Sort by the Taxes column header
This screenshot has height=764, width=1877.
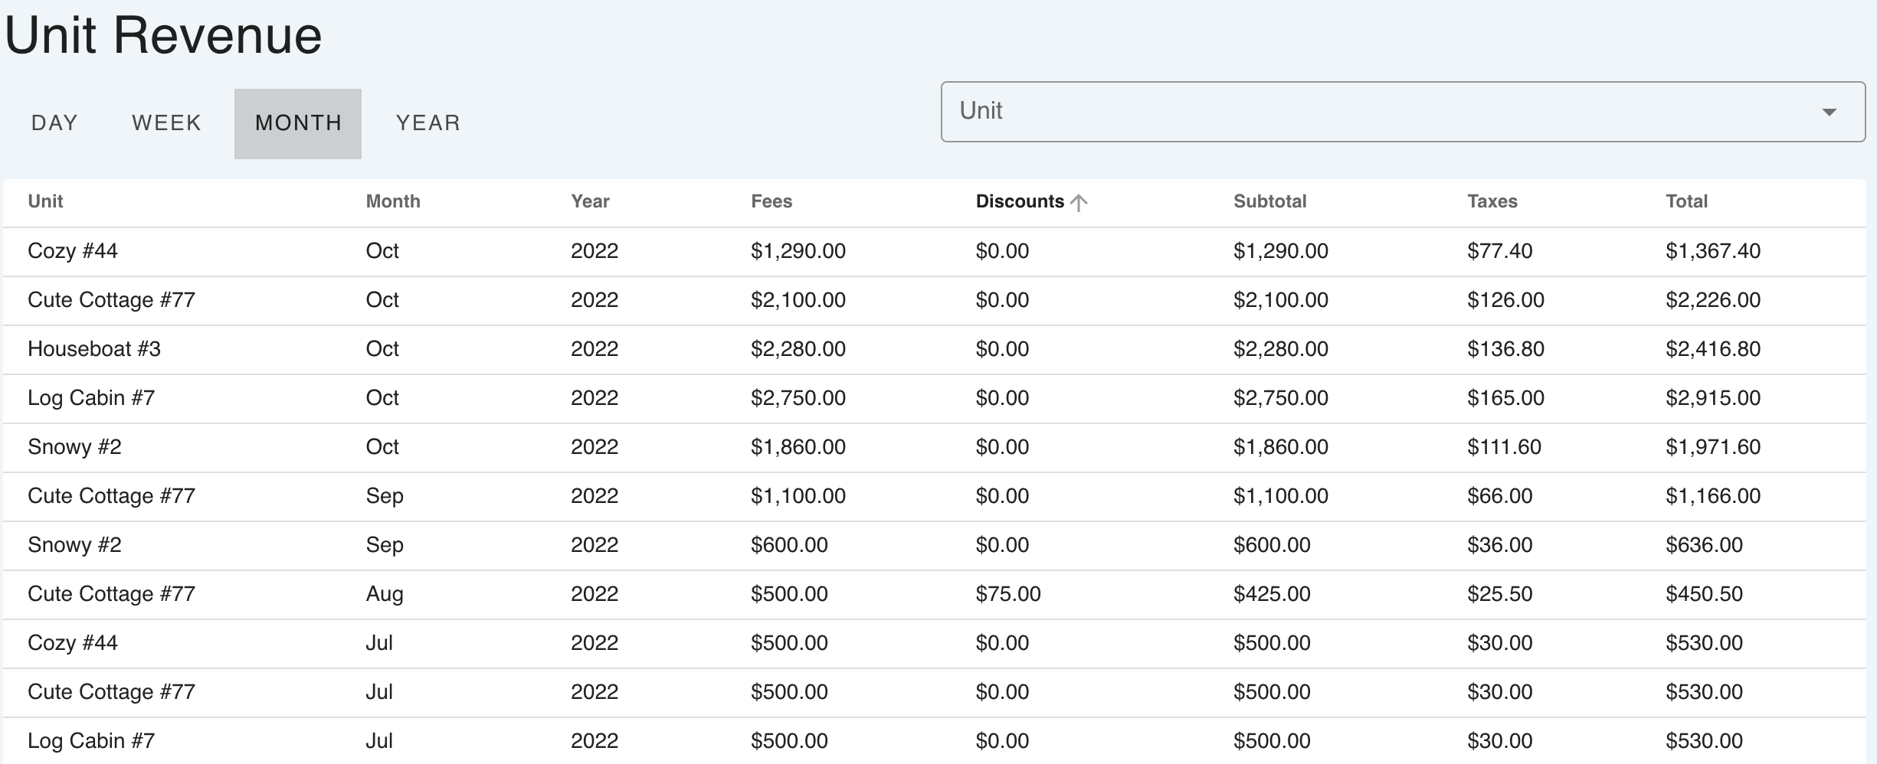point(1492,201)
